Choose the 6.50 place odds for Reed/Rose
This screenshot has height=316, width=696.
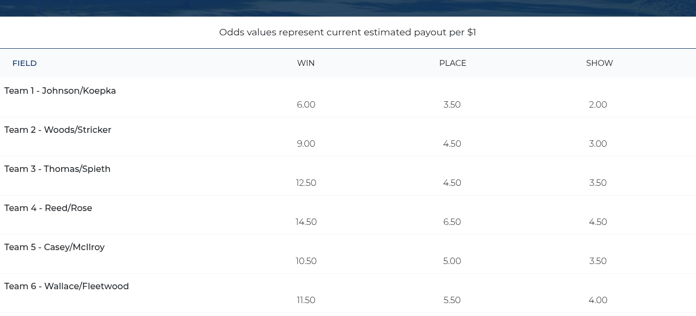pyautogui.click(x=452, y=222)
